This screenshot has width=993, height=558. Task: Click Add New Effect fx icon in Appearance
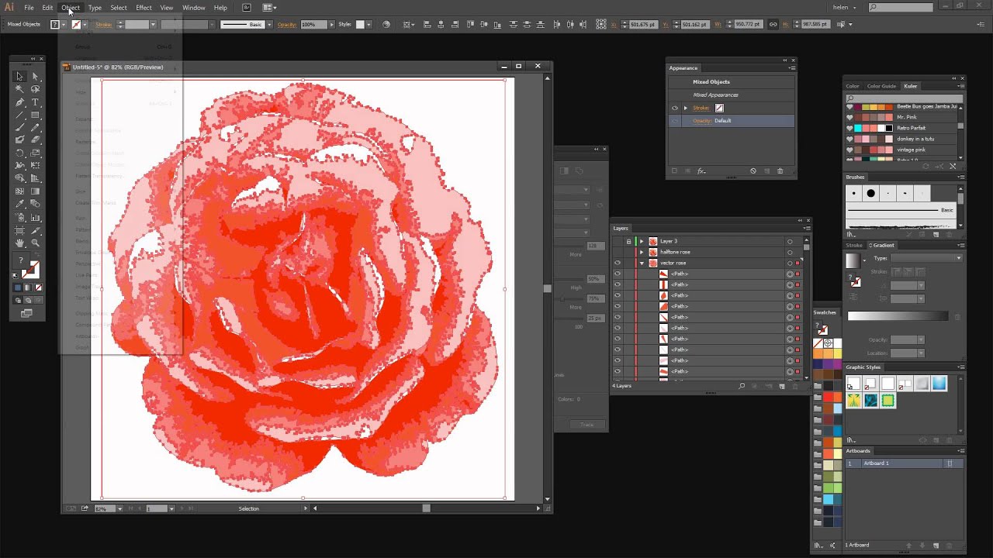point(701,171)
